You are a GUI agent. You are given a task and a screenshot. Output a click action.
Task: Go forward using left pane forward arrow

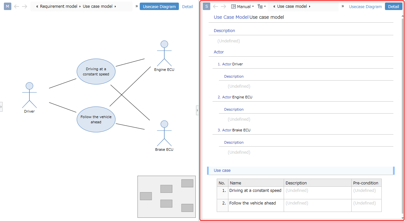point(25,6)
